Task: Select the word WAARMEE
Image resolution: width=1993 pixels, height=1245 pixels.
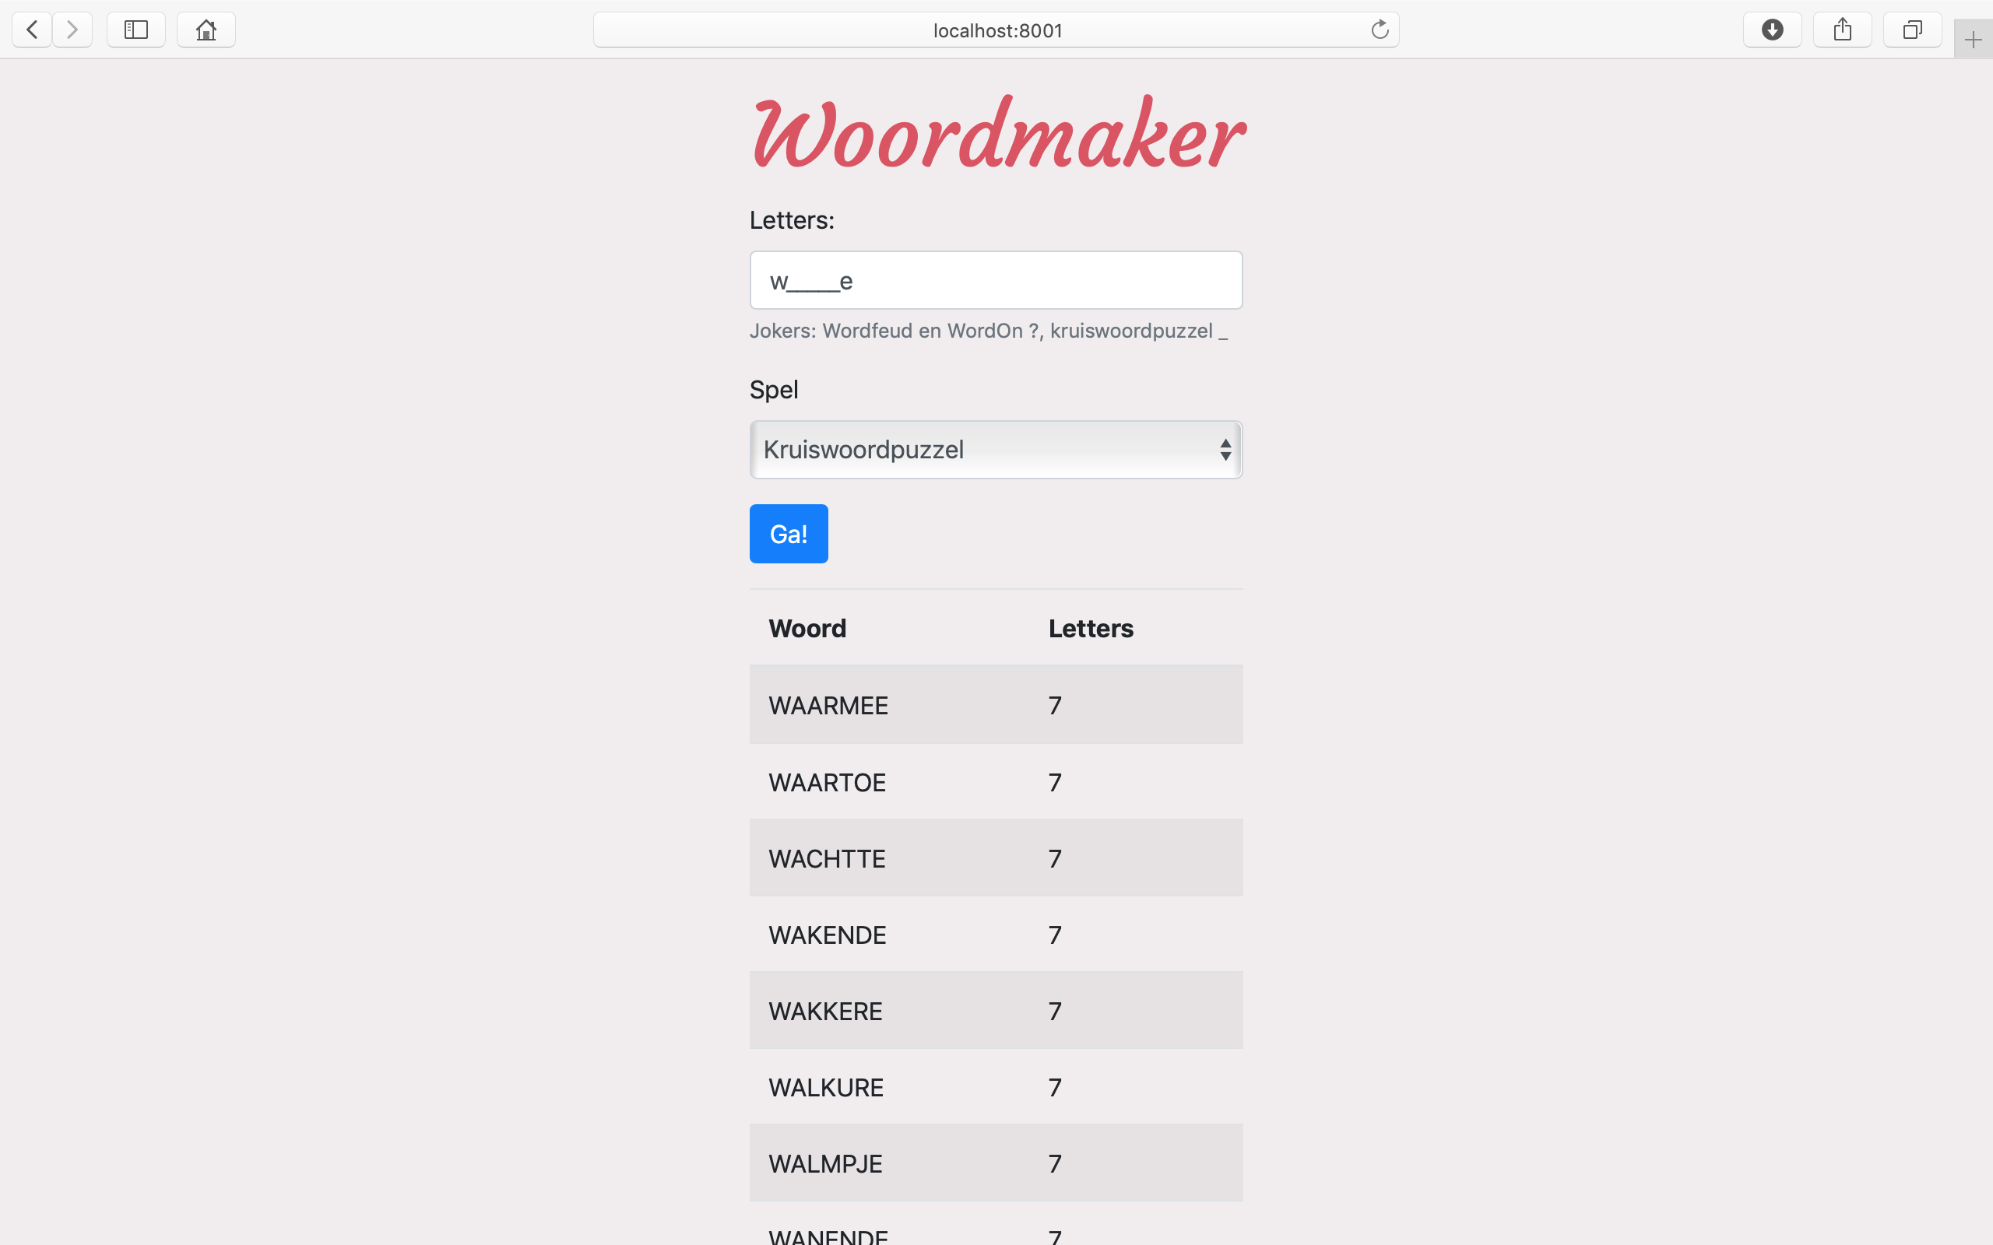Action: 828,706
